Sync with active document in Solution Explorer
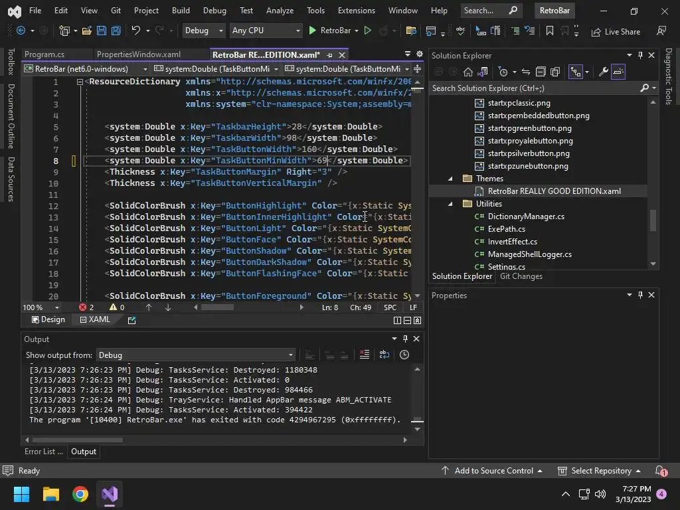The image size is (680, 510). (x=526, y=72)
